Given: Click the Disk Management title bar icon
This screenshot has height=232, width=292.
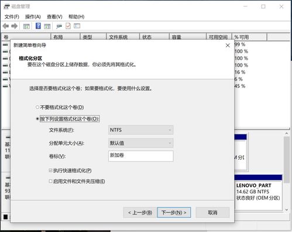Looking at the screenshot, I should (7, 6).
